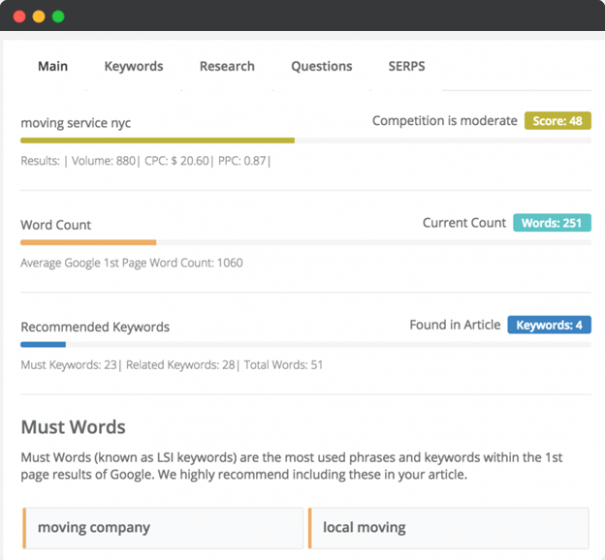The height and width of the screenshot is (560, 605).
Task: Go to the Questions tab
Action: click(322, 66)
